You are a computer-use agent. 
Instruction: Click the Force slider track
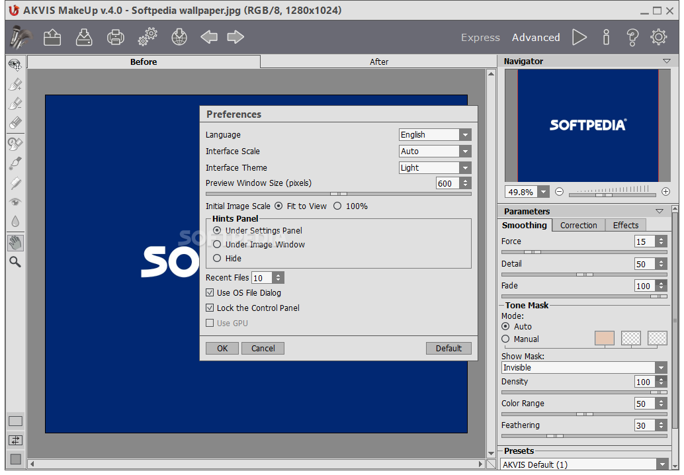(x=584, y=252)
